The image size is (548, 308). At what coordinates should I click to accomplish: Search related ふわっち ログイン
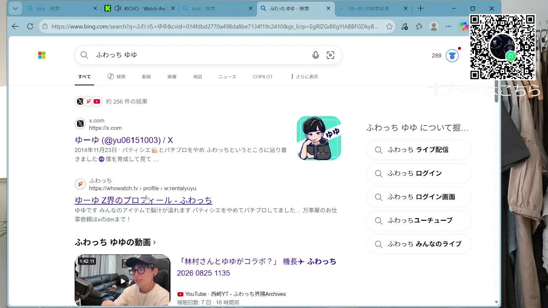point(418,173)
